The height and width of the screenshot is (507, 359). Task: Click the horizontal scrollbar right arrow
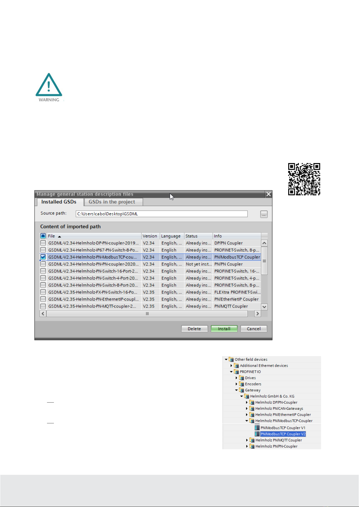(257, 314)
